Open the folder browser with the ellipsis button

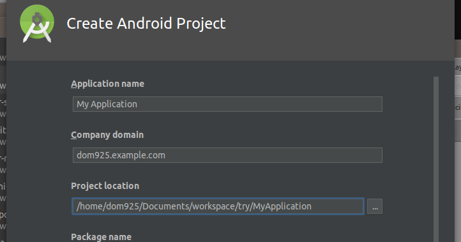(375, 206)
